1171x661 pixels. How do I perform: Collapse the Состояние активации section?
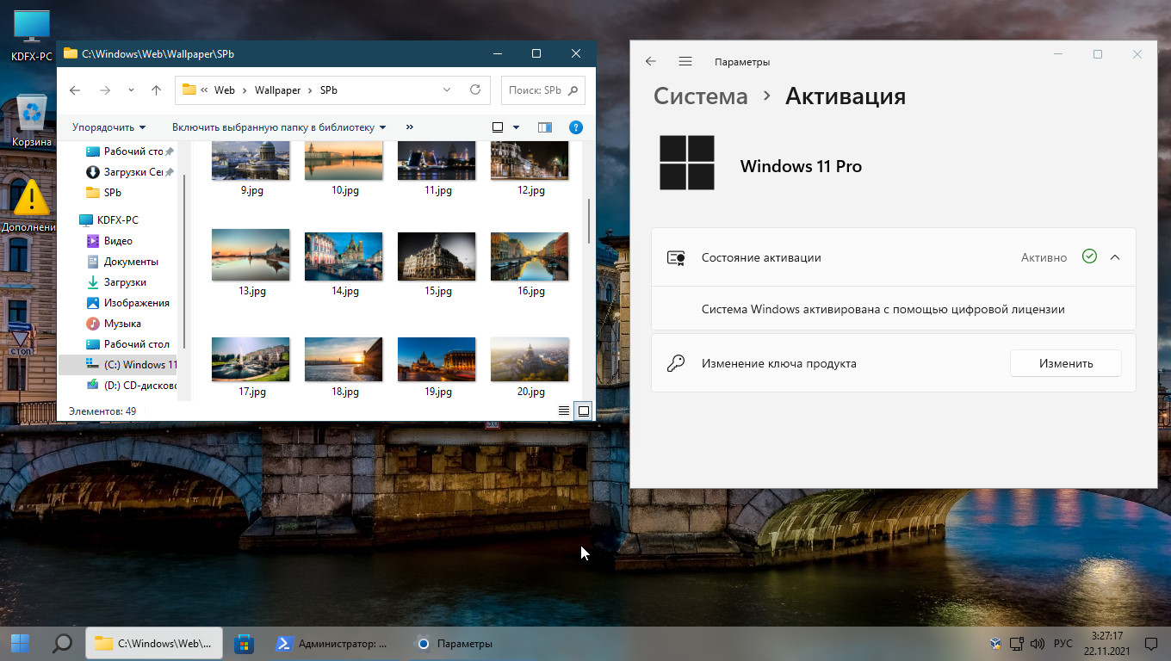1115,257
